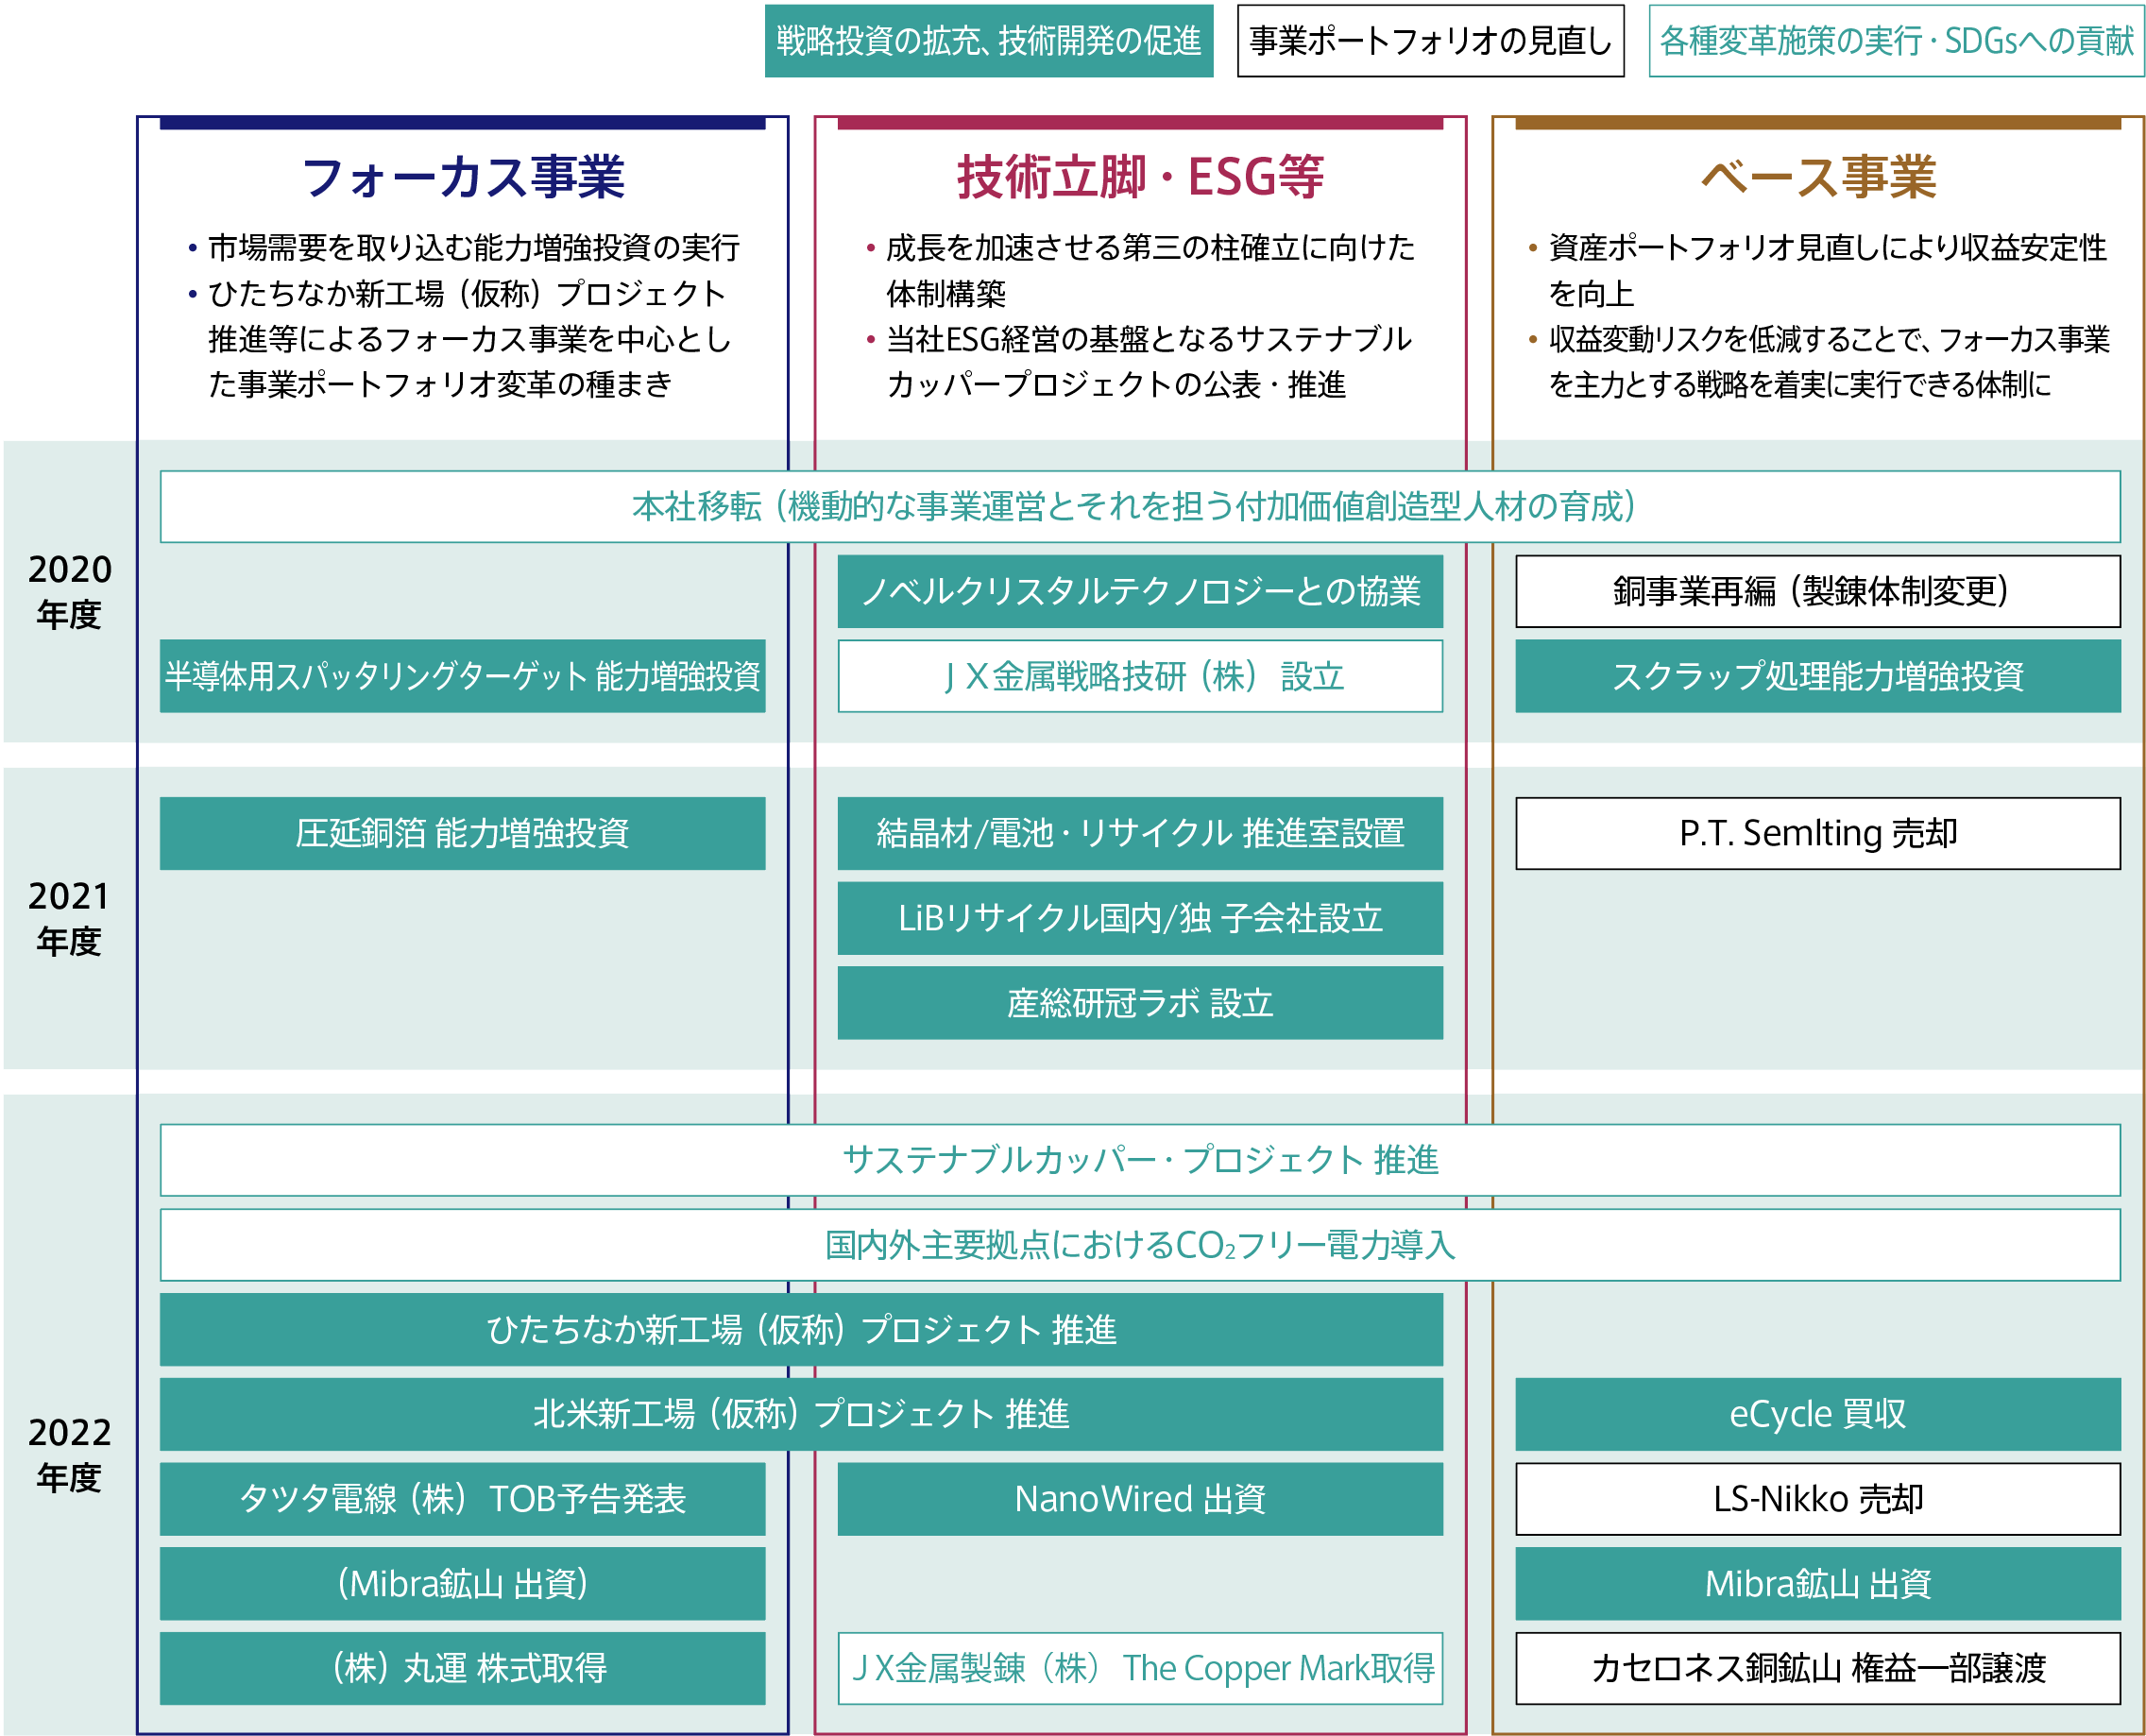Image resolution: width=2146 pixels, height=1736 pixels.
Task: Click the 戦略投資の拡充、技術開発の促進 legend box
Action: pos(988,41)
